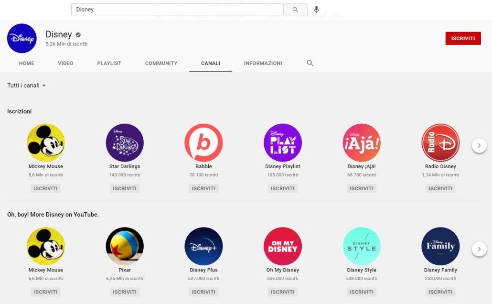Open the Disney Family name link
Image resolution: width=492 pixels, height=304 pixels.
440,270
